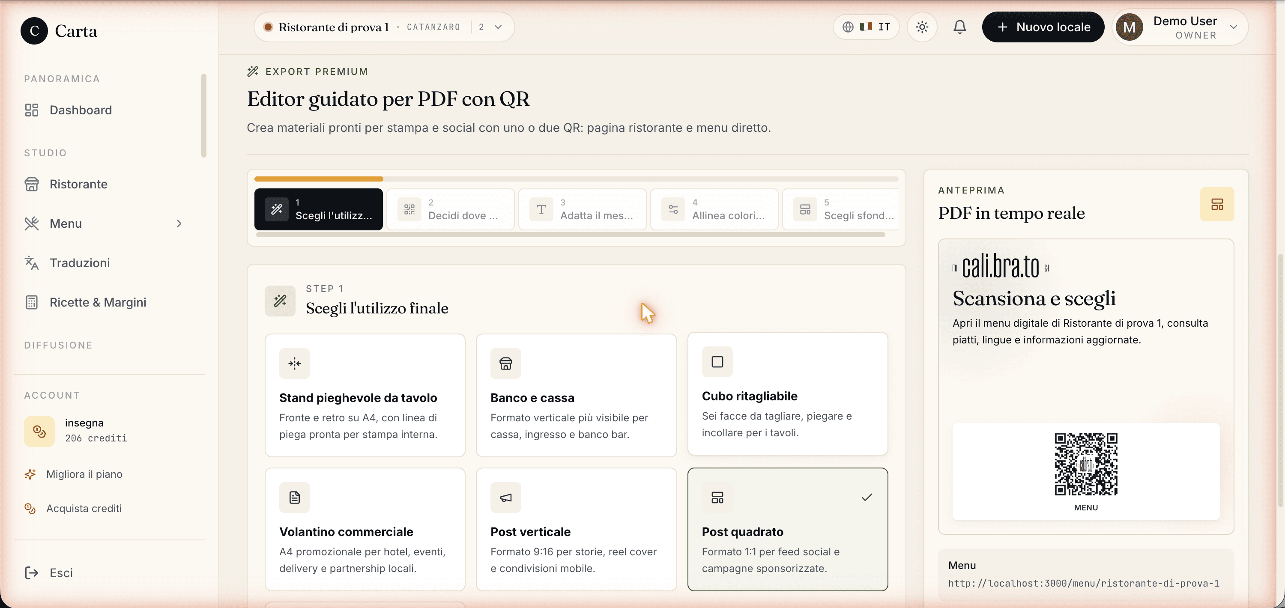This screenshot has height=608, width=1285.
Task: Click the QR icon in step 2 tab
Action: click(x=409, y=209)
